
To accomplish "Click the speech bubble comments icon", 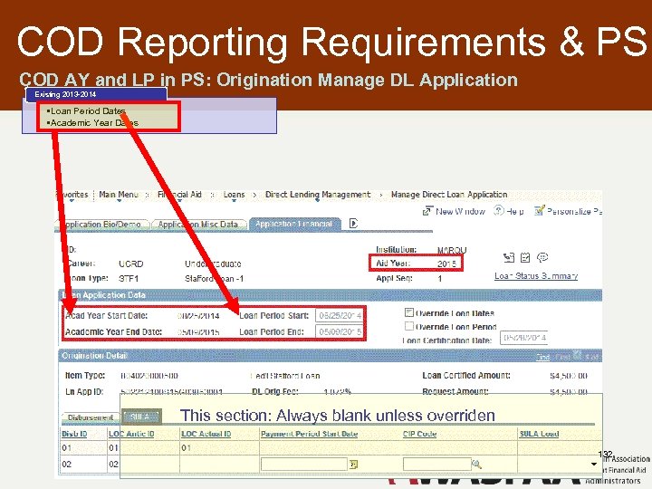I will click(x=542, y=258).
